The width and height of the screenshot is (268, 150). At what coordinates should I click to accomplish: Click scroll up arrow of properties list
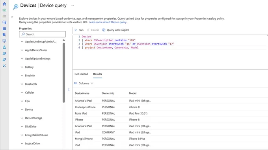(x=64, y=40)
